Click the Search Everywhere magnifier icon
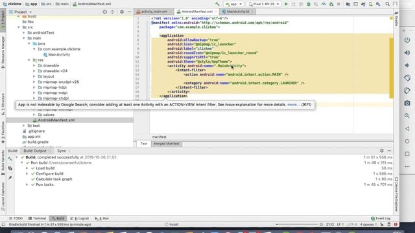The height and width of the screenshot is (233, 415). click(x=388, y=5)
